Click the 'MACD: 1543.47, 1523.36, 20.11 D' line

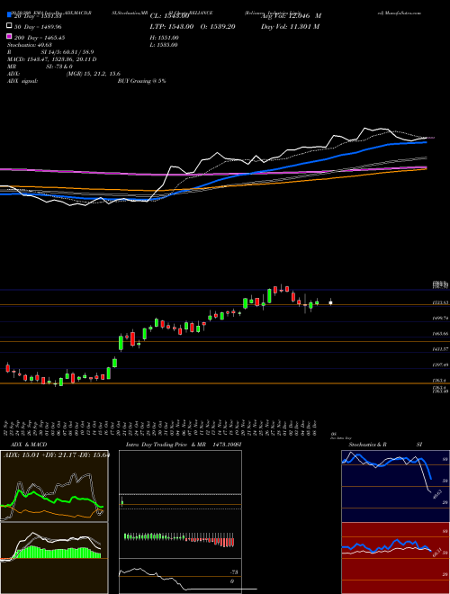click(52, 59)
